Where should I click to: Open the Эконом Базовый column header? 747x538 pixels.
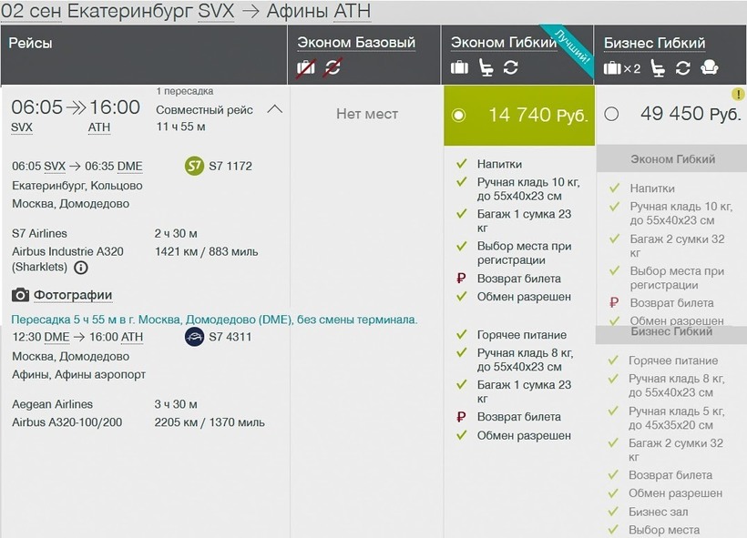[x=356, y=43]
